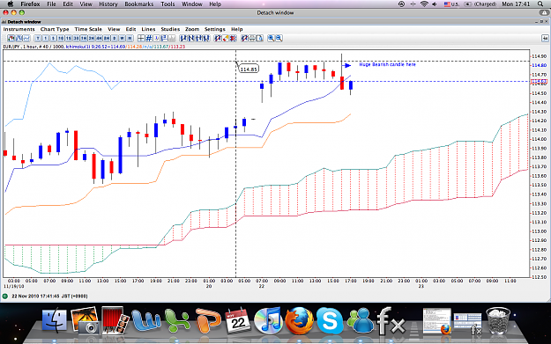Click the '22 Nov 2010 17:41:45 JST' status text

(49, 296)
